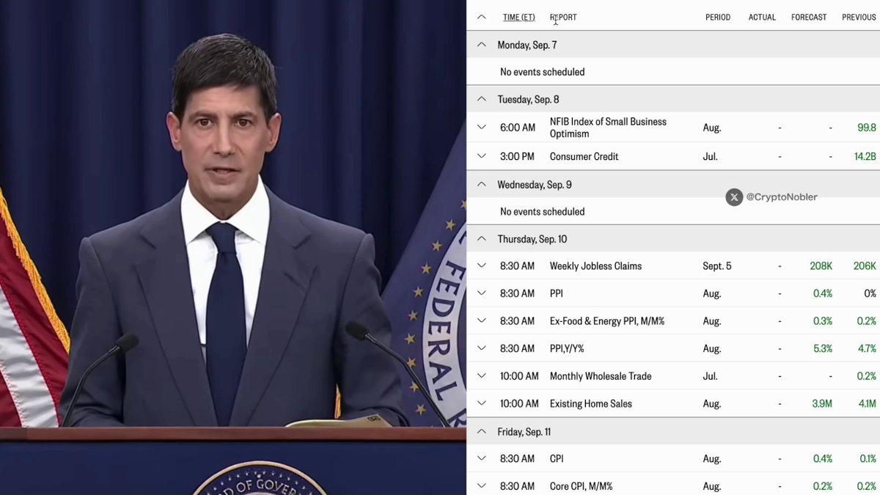
Task: Expand the PPI,Y/Y% row chevron
Action: point(481,348)
